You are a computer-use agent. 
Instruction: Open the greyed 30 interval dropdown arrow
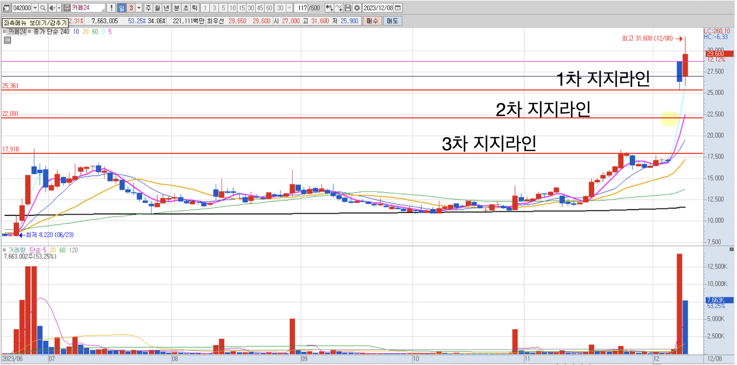pyautogui.click(x=289, y=8)
